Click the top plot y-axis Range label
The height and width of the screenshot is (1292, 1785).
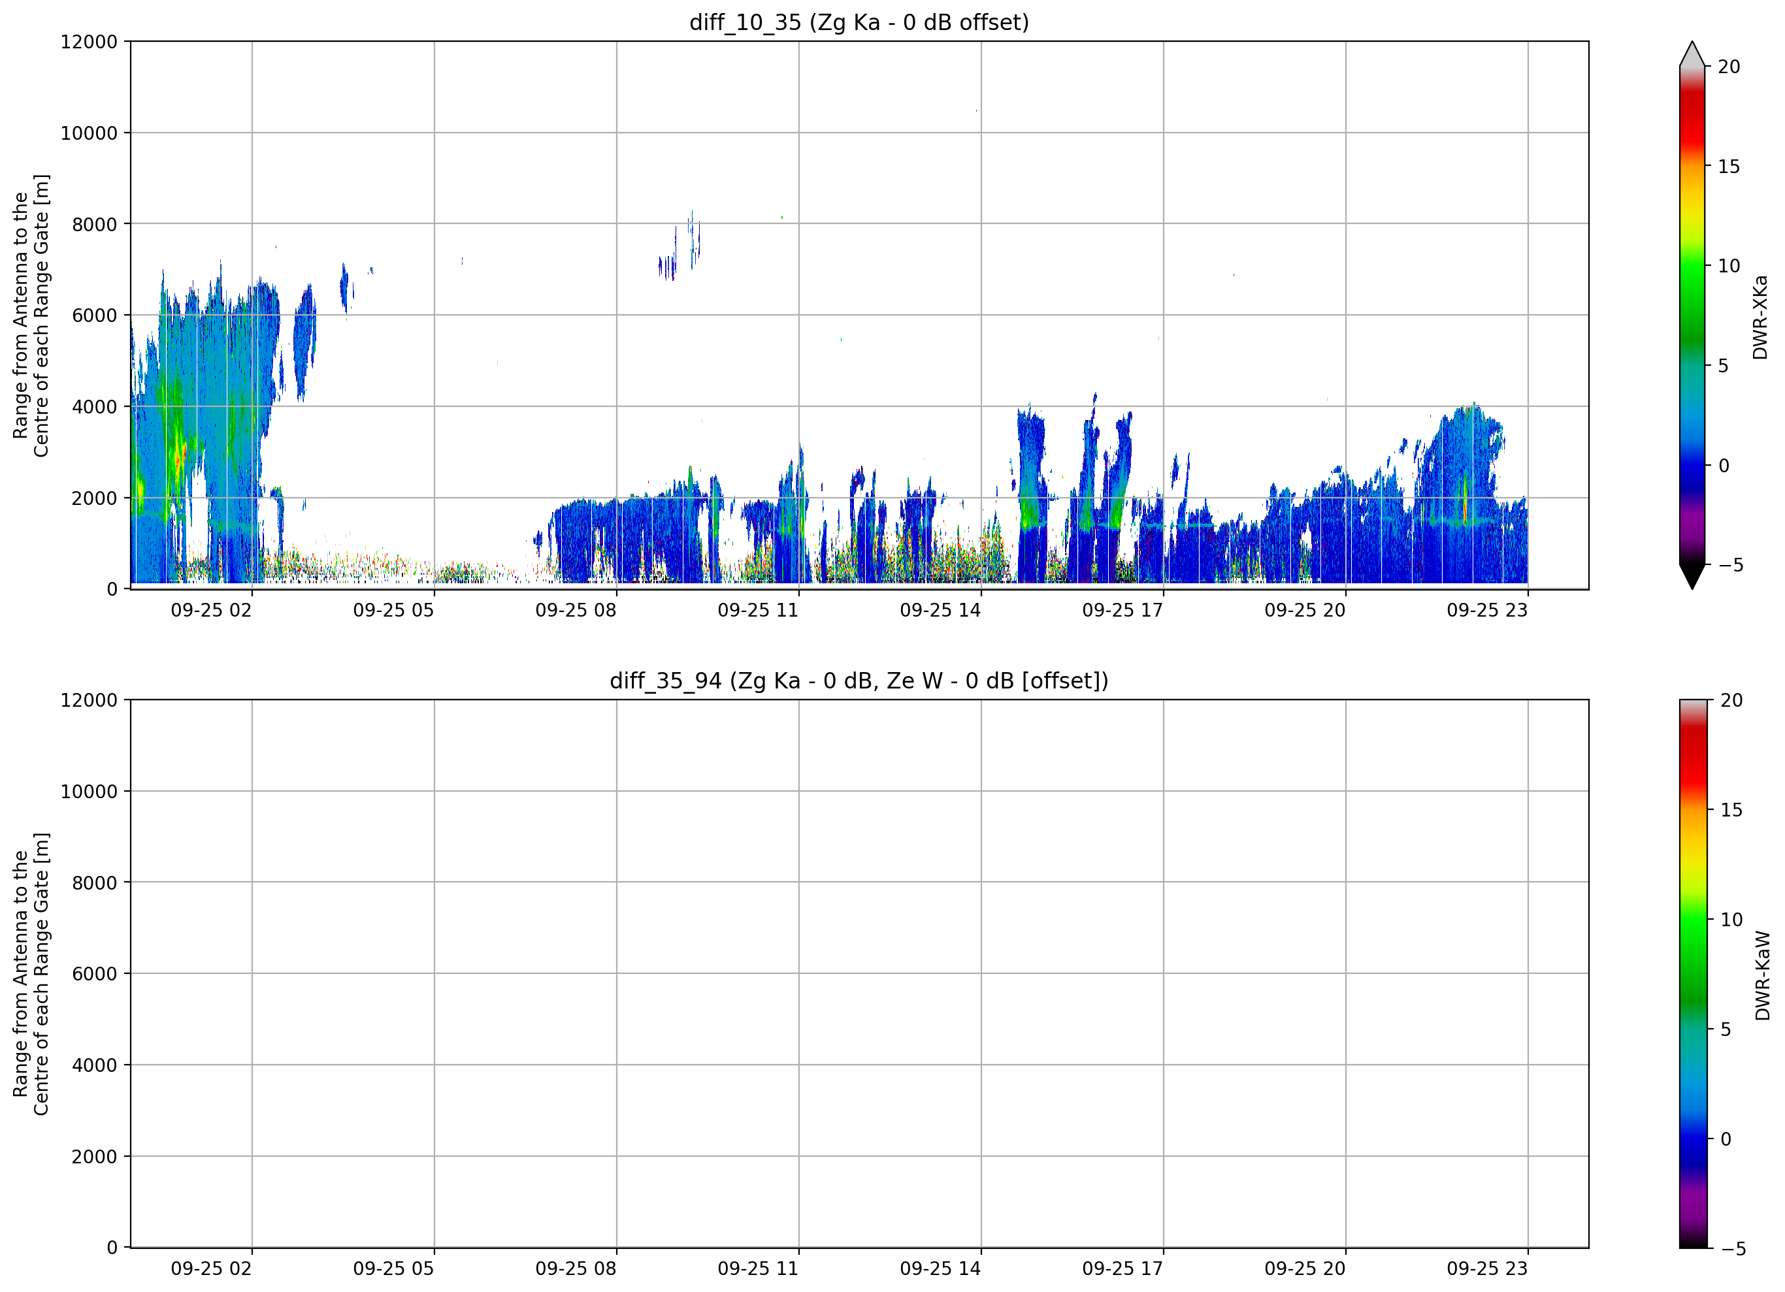(31, 315)
